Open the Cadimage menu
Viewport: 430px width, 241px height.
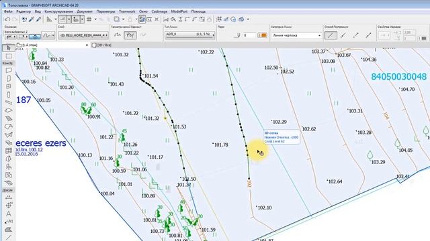point(159,11)
